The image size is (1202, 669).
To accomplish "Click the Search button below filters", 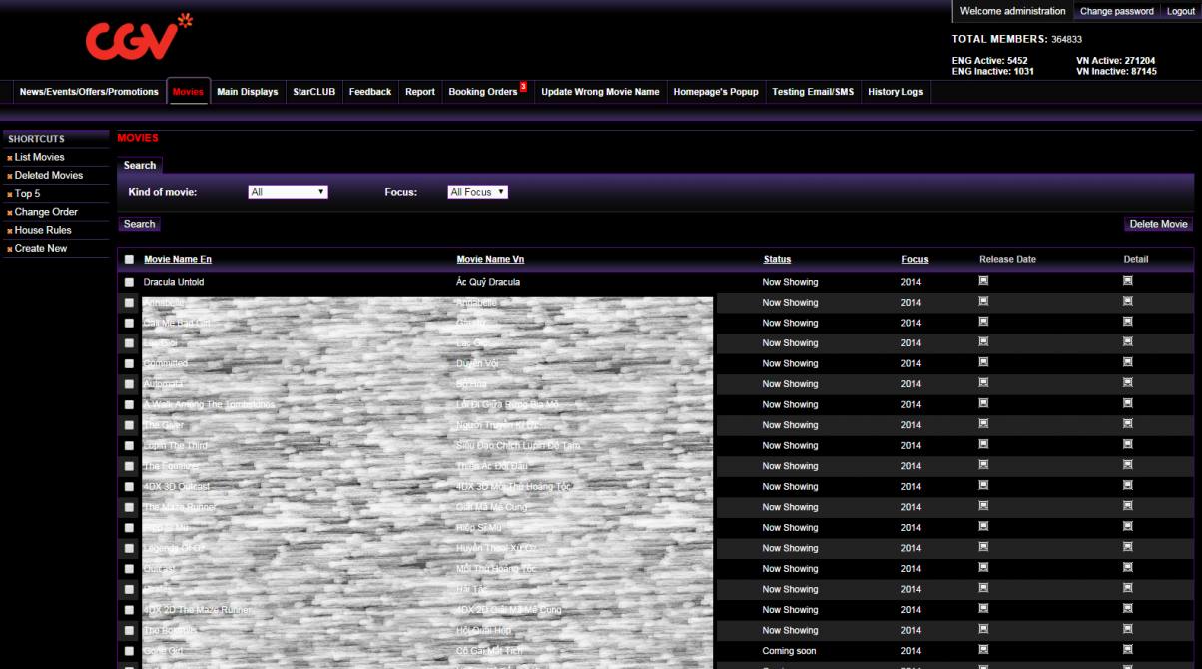I will click(x=139, y=224).
